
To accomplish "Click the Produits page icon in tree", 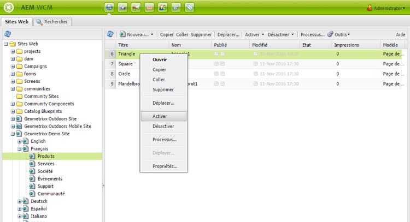I will [x=32, y=156].
